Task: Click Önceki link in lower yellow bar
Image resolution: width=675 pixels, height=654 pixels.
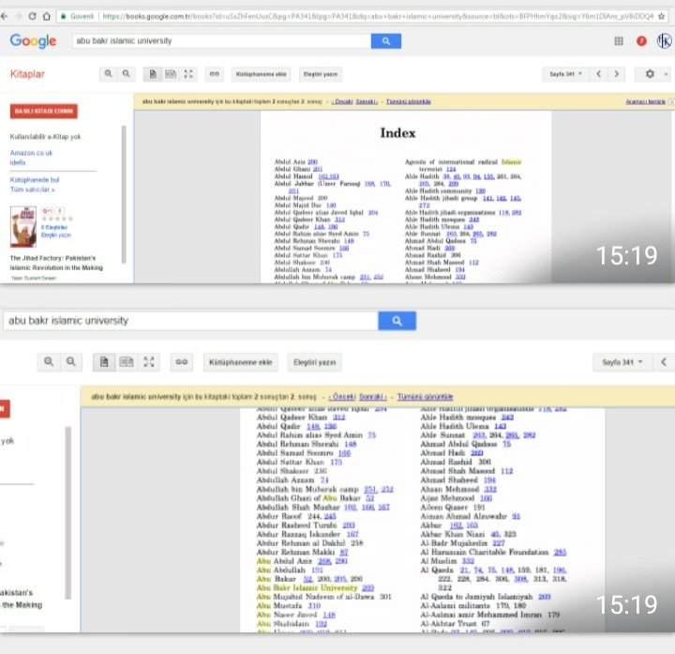Action: coord(343,396)
